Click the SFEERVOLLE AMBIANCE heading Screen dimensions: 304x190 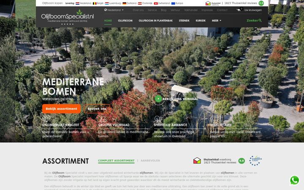[x=171, y=125]
